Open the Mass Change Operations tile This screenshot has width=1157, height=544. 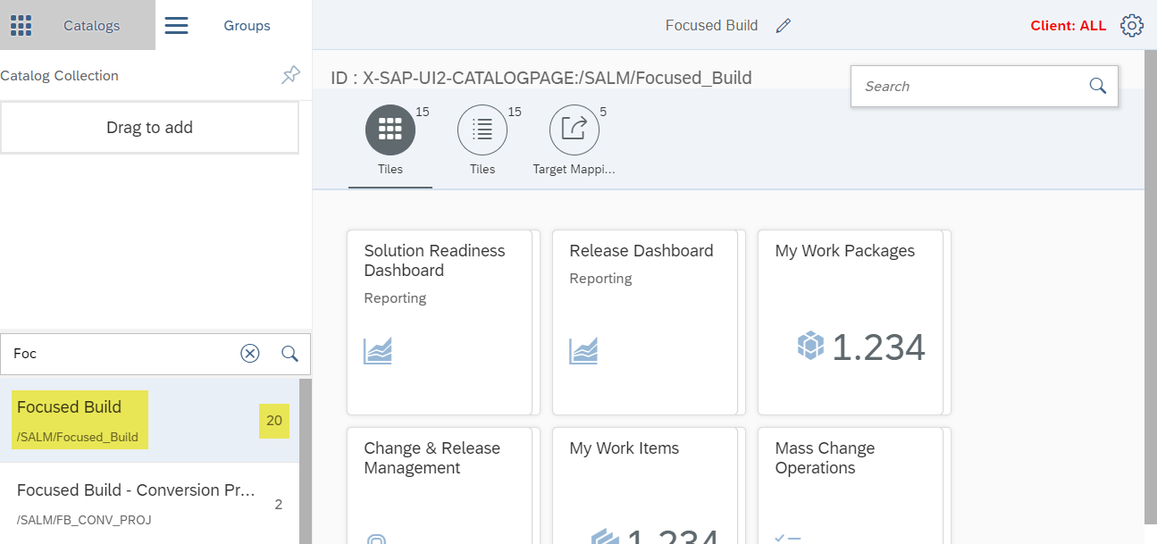[851, 485]
